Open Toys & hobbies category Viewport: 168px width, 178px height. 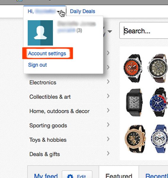click(x=48, y=140)
